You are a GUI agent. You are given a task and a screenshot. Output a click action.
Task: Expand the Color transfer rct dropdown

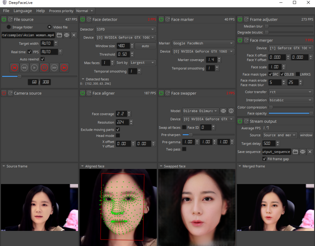coord(290,92)
